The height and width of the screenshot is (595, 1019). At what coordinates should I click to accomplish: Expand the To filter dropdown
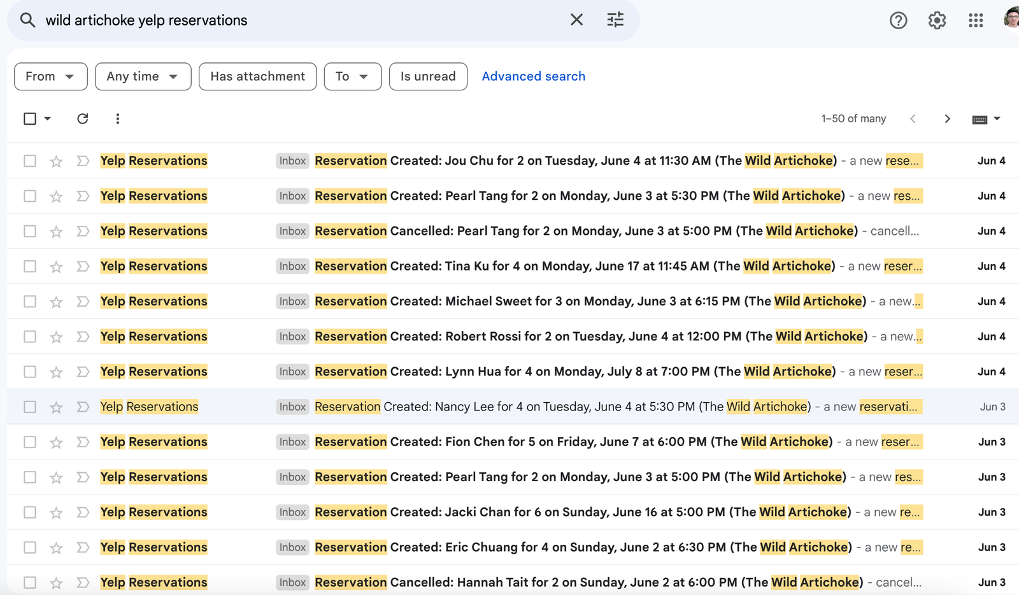tap(353, 76)
